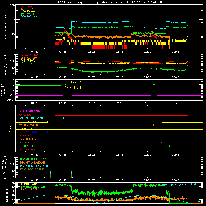Click the B1.1/673 flare annotation
Viewport: 206px width, 206px height.
[73, 82]
